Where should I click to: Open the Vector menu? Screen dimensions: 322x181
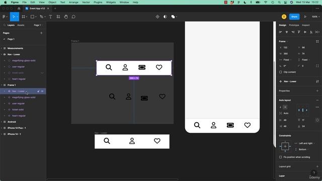[86, 2]
